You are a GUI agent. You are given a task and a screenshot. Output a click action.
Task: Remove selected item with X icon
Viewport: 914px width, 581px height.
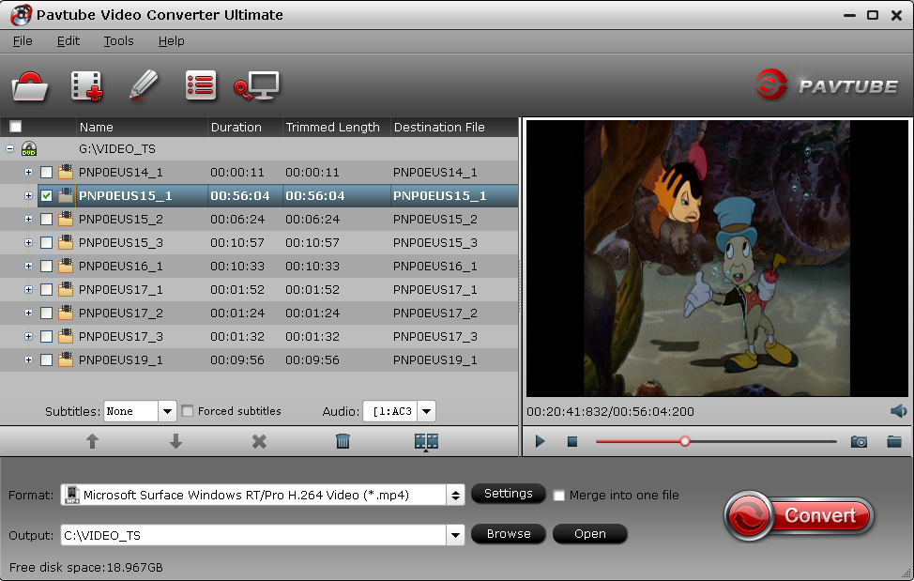(x=259, y=442)
